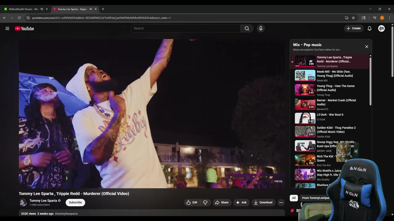Click the video player to pause
The width and height of the screenshot is (394, 221).
(x=152, y=114)
